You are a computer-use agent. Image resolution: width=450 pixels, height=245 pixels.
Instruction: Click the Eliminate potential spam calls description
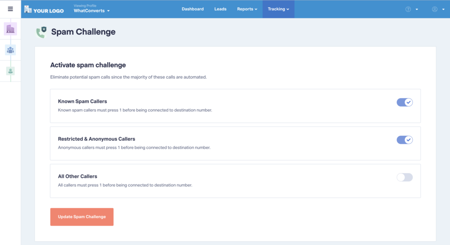coord(128,77)
